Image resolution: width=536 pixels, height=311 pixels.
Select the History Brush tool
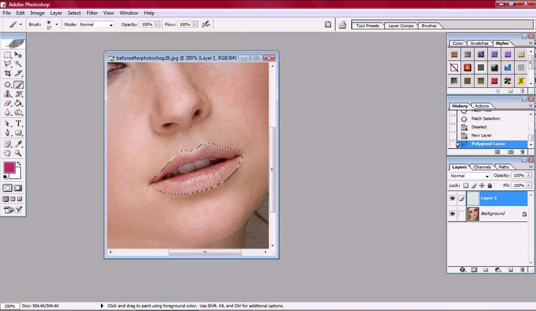pos(18,94)
